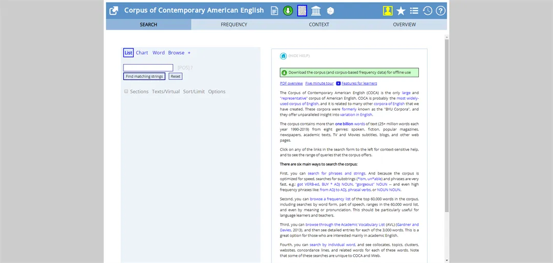Click the formerly link

tap(350, 109)
